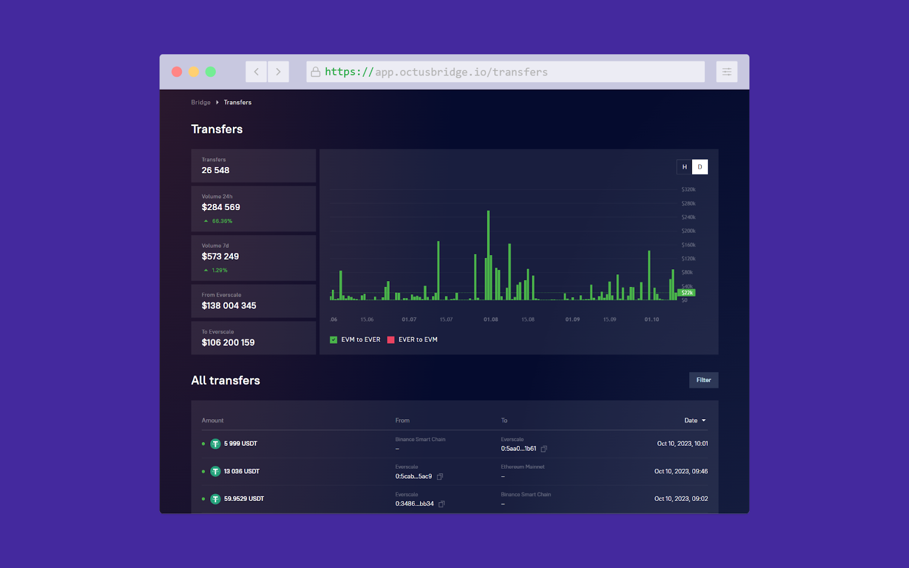Open the 59.9529 USDT transfer row
This screenshot has width=909, height=568.
pos(454,499)
